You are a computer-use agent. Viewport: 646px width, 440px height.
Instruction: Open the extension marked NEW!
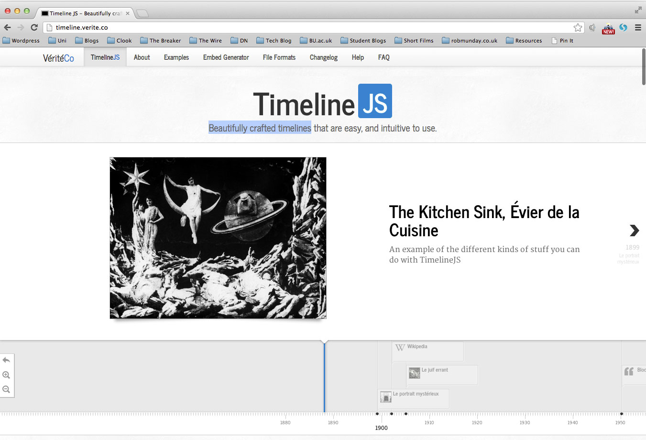pyautogui.click(x=608, y=29)
